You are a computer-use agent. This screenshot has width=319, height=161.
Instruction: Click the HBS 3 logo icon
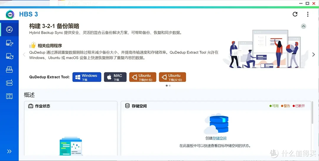pyautogui.click(x=10, y=15)
